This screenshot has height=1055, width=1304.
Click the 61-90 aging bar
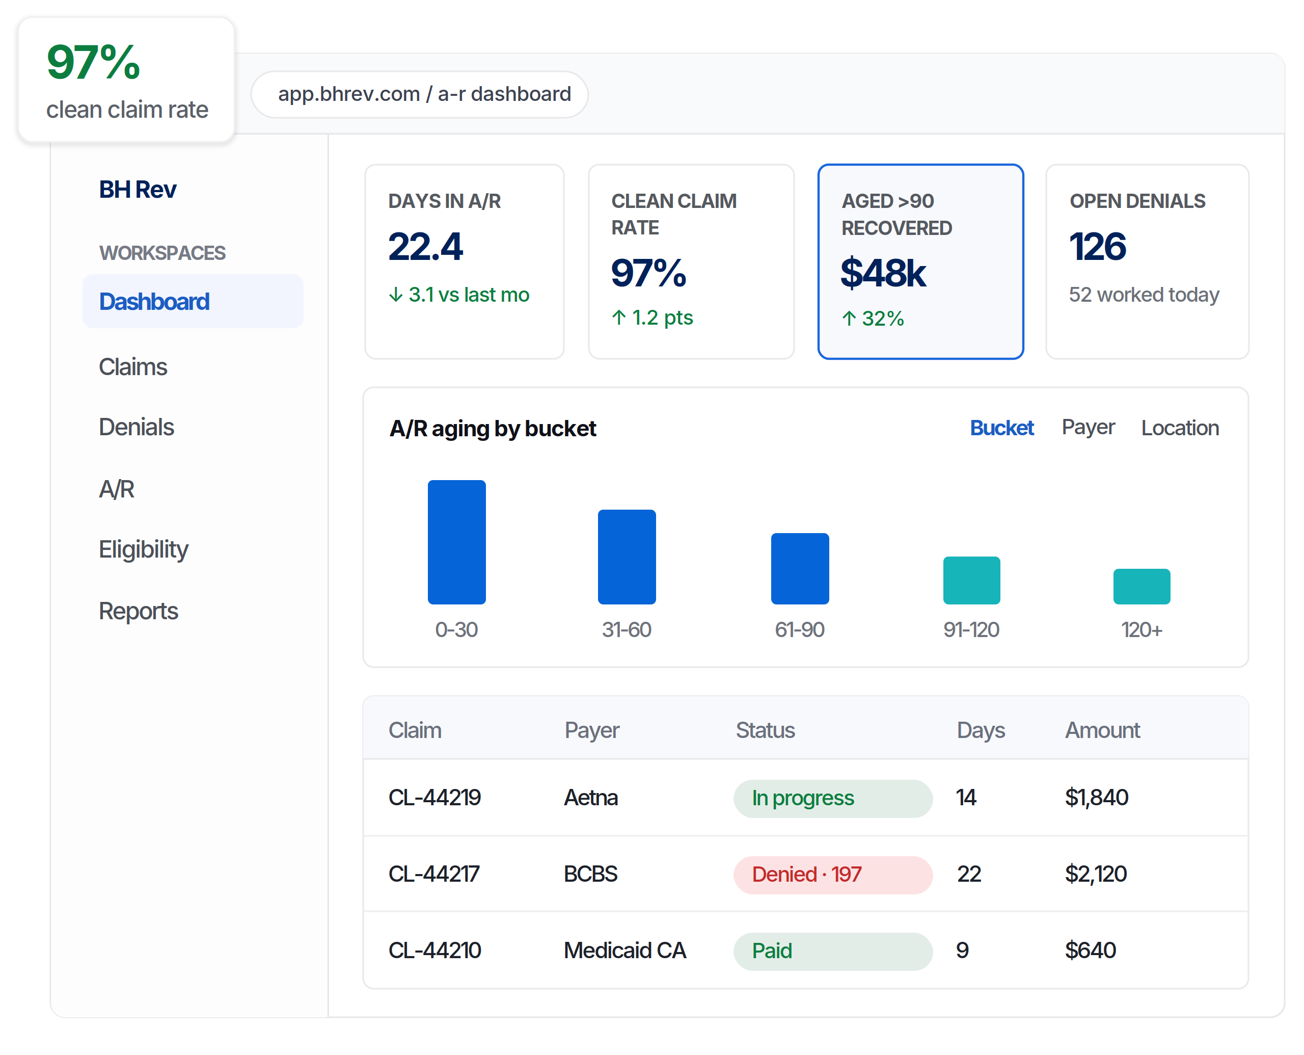point(800,569)
